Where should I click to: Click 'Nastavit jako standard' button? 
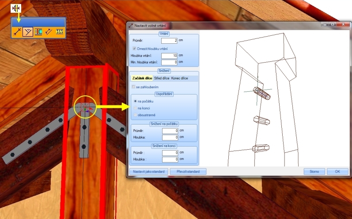[x=148, y=171]
